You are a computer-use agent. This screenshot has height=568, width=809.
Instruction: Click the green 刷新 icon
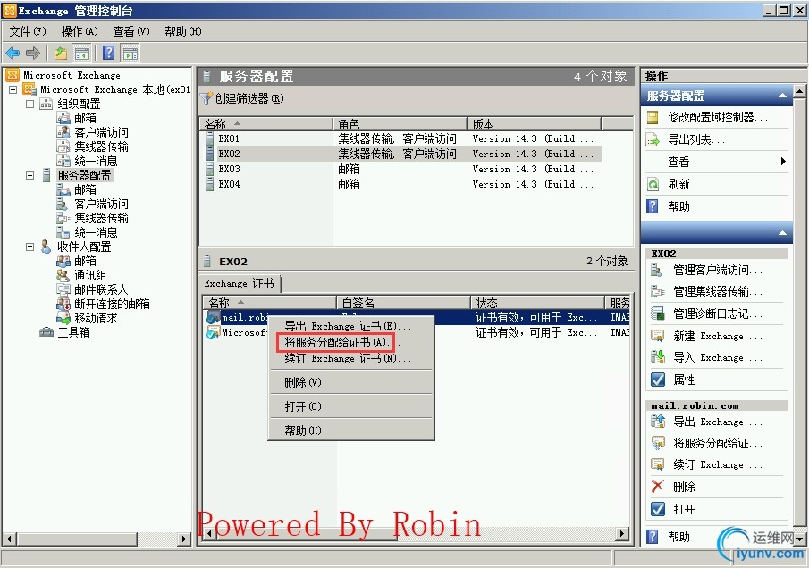pyautogui.click(x=653, y=185)
